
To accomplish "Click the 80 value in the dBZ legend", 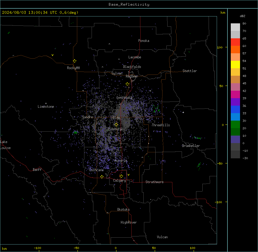I will pos(244,24).
